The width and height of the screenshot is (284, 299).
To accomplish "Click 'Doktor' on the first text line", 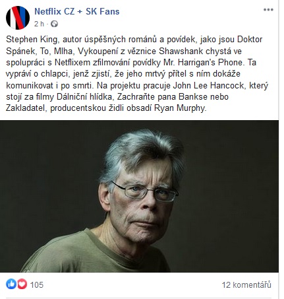I will click(250, 40).
